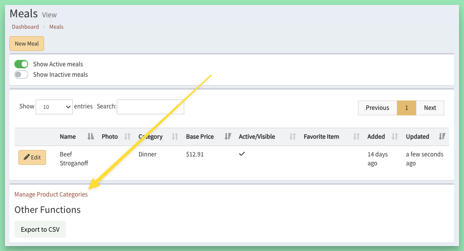Screen dimensions: 464x251
Task: Click the Favorite Item header text
Action: pyautogui.click(x=321, y=137)
